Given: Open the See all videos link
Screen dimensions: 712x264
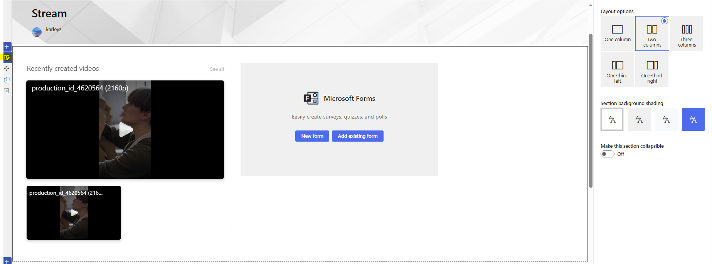Looking at the screenshot, I should [x=217, y=69].
